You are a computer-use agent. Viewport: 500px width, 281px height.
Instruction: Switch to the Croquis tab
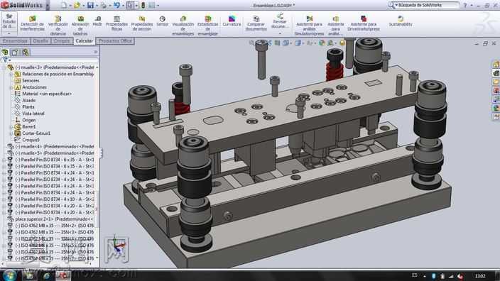click(x=62, y=40)
